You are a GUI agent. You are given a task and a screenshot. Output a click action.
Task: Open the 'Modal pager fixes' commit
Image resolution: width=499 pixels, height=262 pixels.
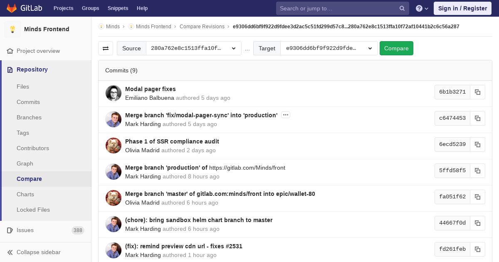coord(150,89)
